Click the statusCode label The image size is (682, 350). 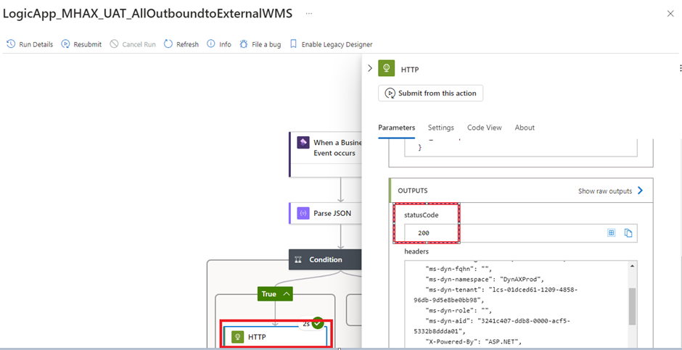(421, 215)
